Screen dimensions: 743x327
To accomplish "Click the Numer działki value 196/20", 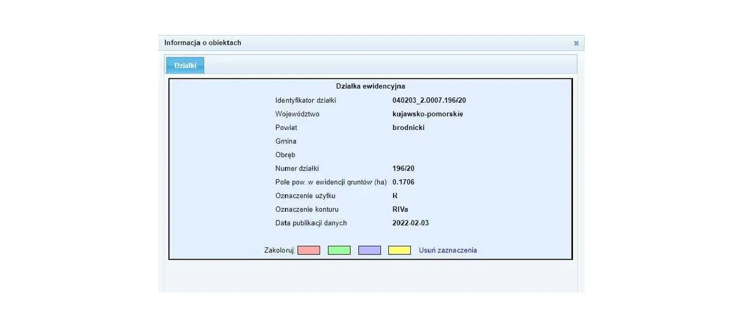I will pos(403,169).
